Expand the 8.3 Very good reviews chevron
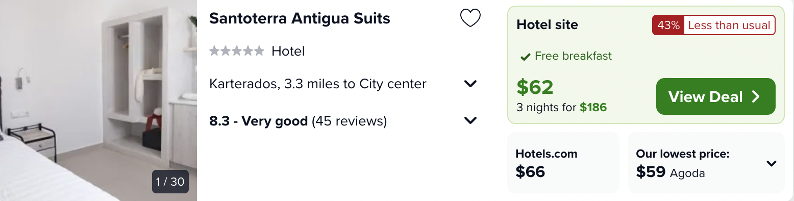 click(470, 121)
